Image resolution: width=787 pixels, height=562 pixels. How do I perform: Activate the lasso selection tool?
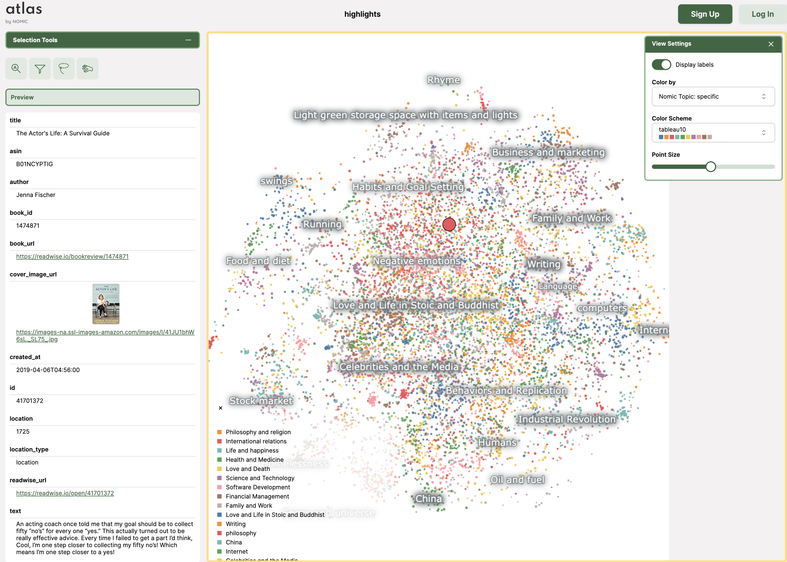(x=64, y=69)
